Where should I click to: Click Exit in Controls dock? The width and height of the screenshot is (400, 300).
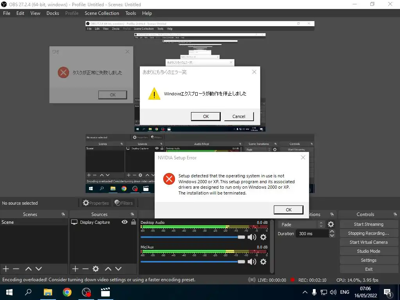click(369, 269)
